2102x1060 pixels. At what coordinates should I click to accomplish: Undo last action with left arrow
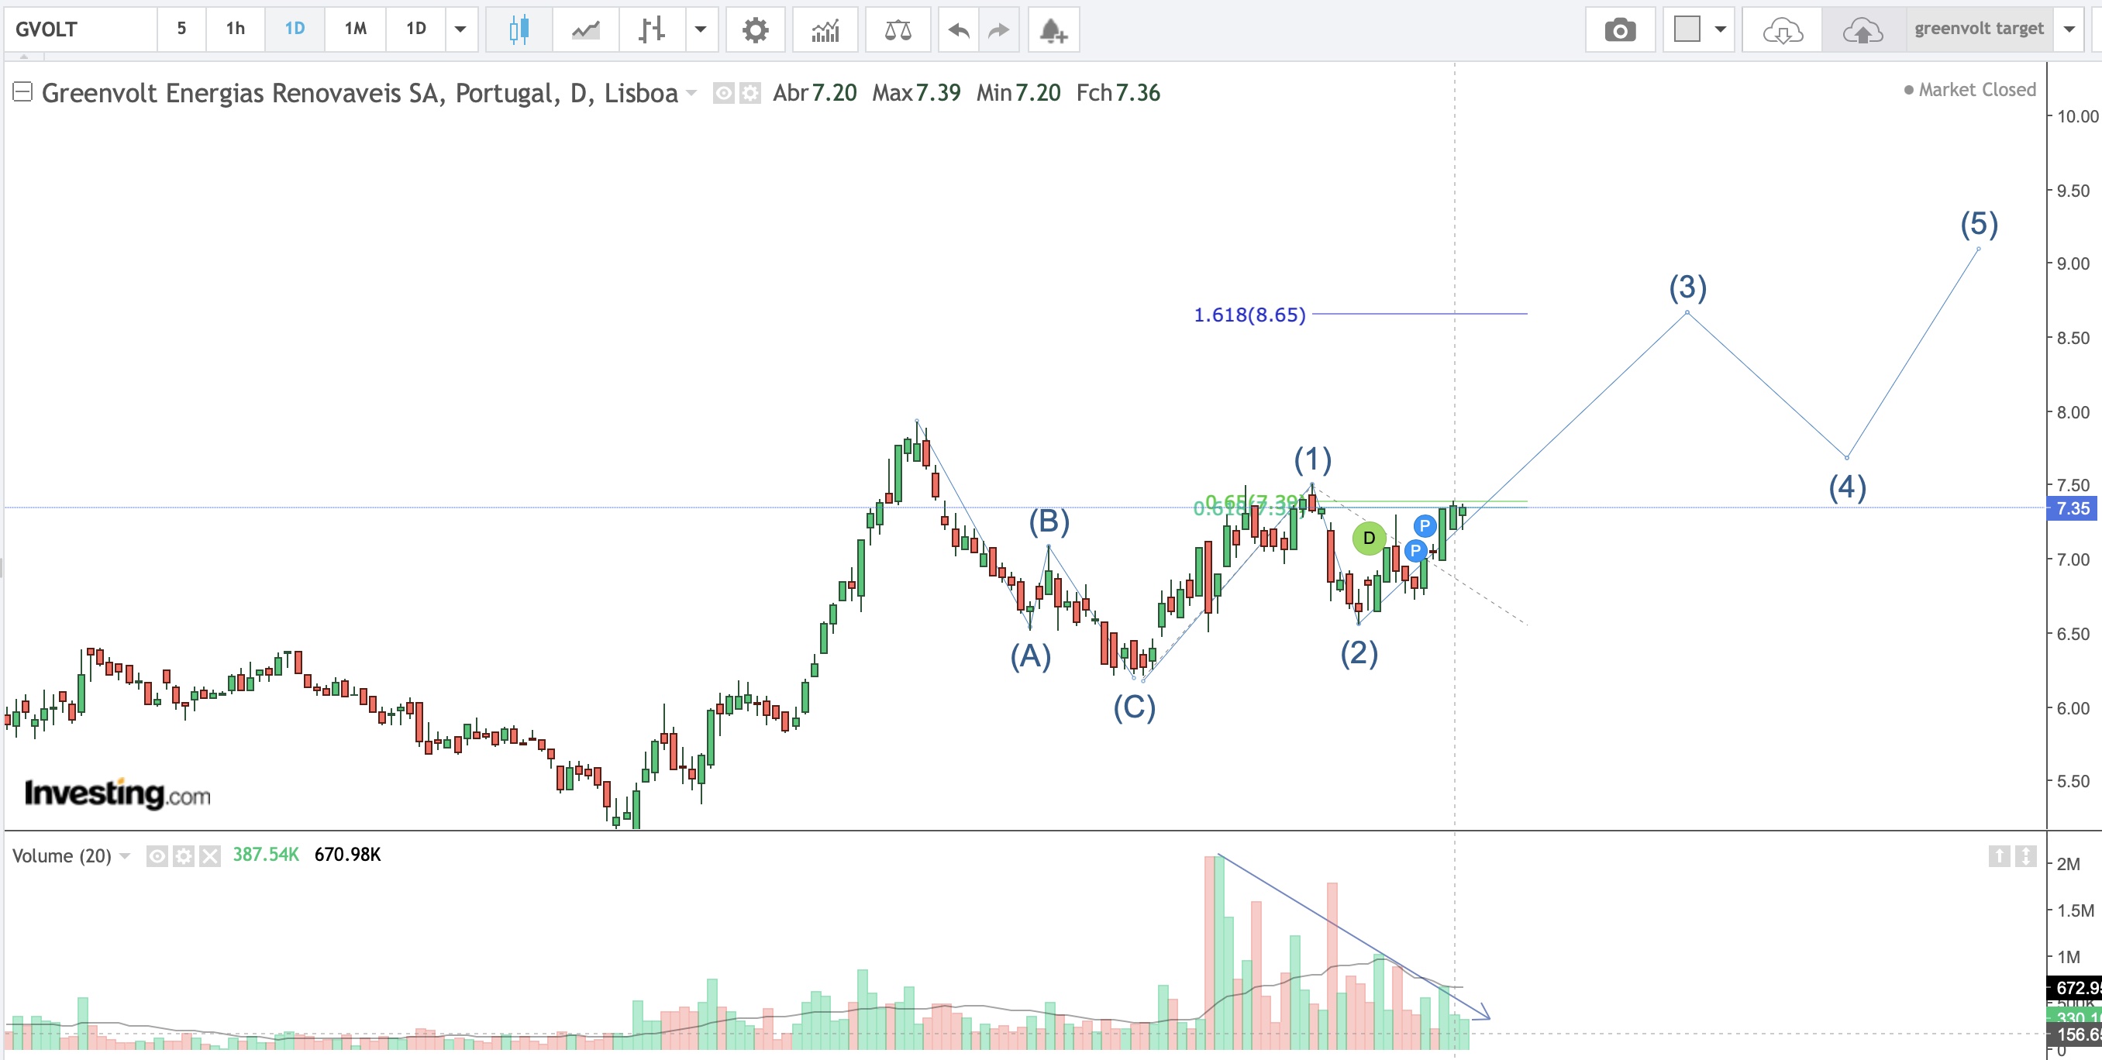pyautogui.click(x=959, y=30)
